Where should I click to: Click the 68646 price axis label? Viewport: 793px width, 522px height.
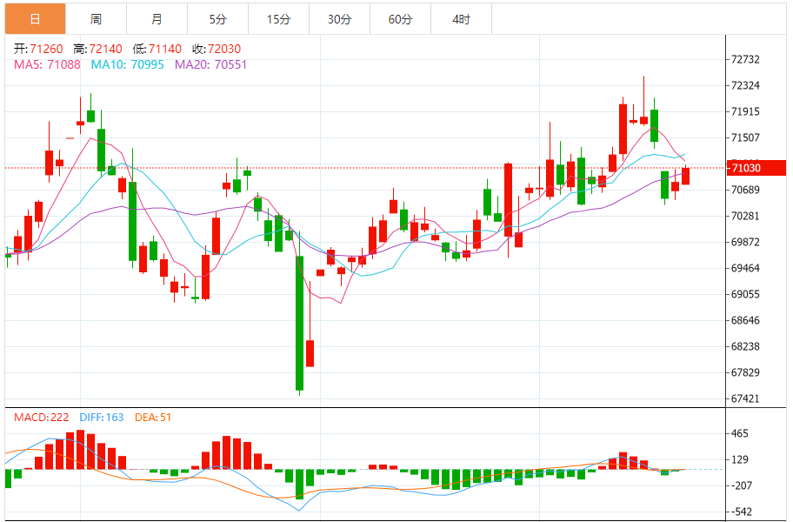click(745, 320)
